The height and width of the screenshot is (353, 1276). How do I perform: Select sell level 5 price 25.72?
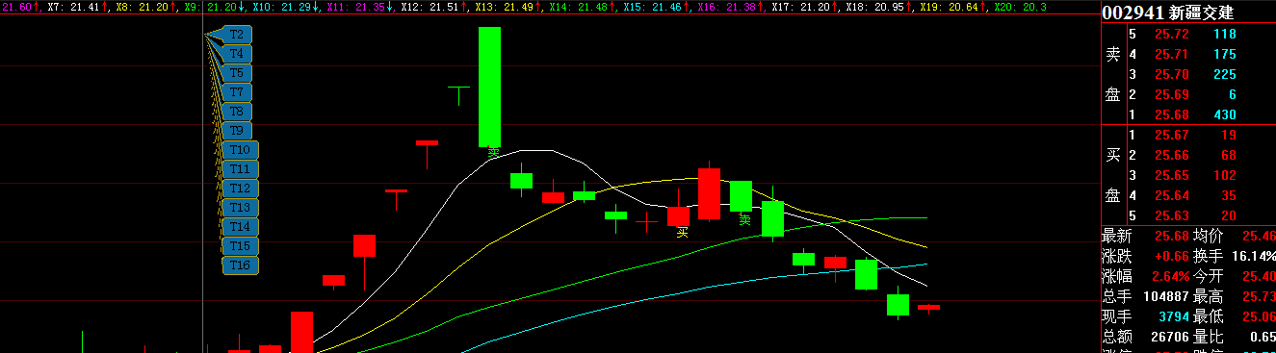(x=1173, y=34)
